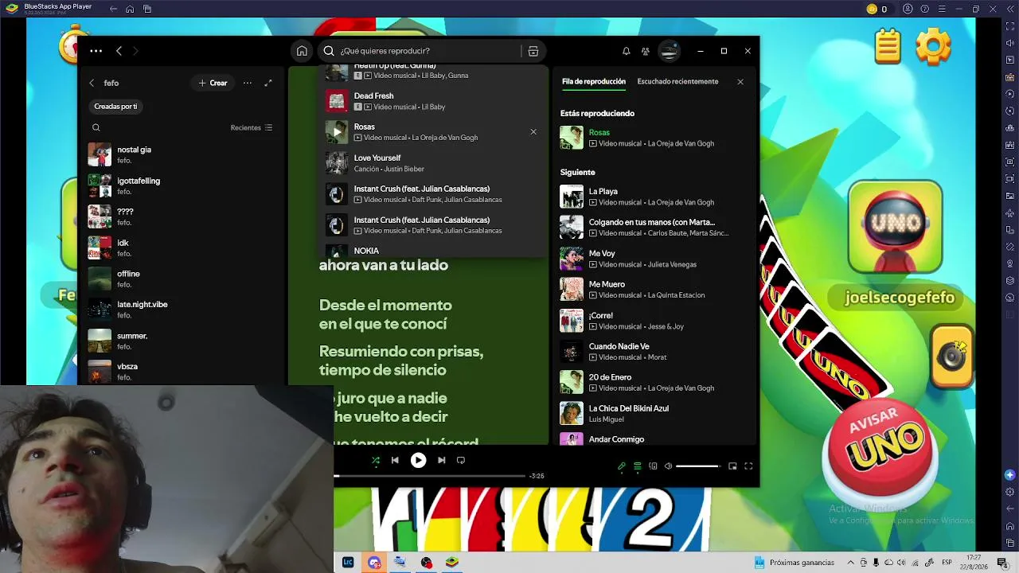1019x573 pixels.
Task: Switch to Fila de reproducción tab
Action: click(x=594, y=82)
